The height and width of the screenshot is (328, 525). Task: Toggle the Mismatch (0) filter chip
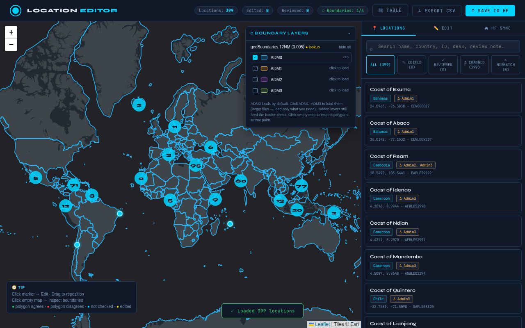pos(506,65)
